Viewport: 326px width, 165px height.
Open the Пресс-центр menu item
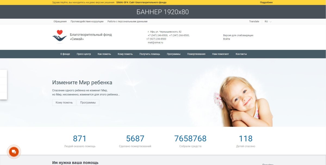tap(84, 54)
